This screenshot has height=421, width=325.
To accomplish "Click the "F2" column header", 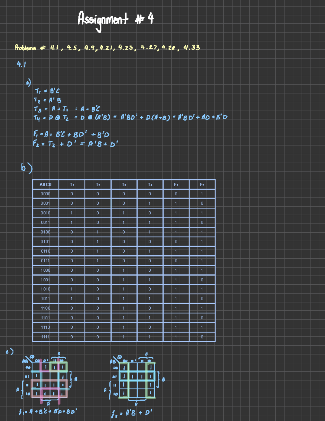I will (x=202, y=184).
